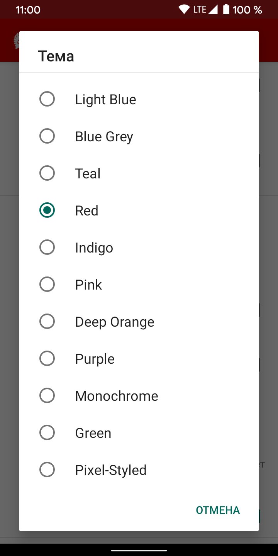Choose the Deep Orange radio button
The width and height of the screenshot is (278, 556).
click(47, 322)
